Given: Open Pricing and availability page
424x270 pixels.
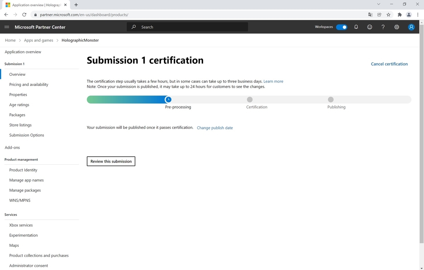Looking at the screenshot, I should point(29,85).
